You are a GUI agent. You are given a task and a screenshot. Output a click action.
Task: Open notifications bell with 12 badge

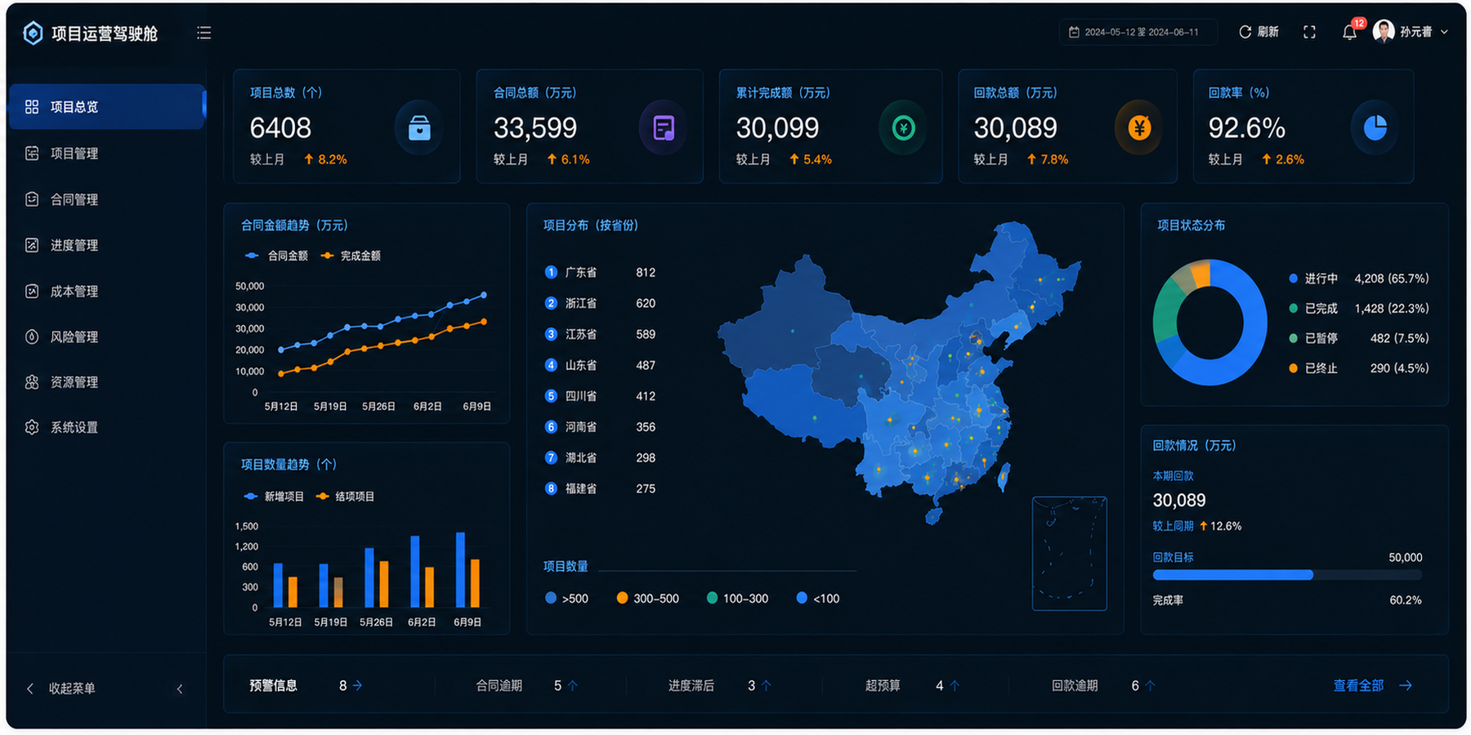pos(1349,32)
